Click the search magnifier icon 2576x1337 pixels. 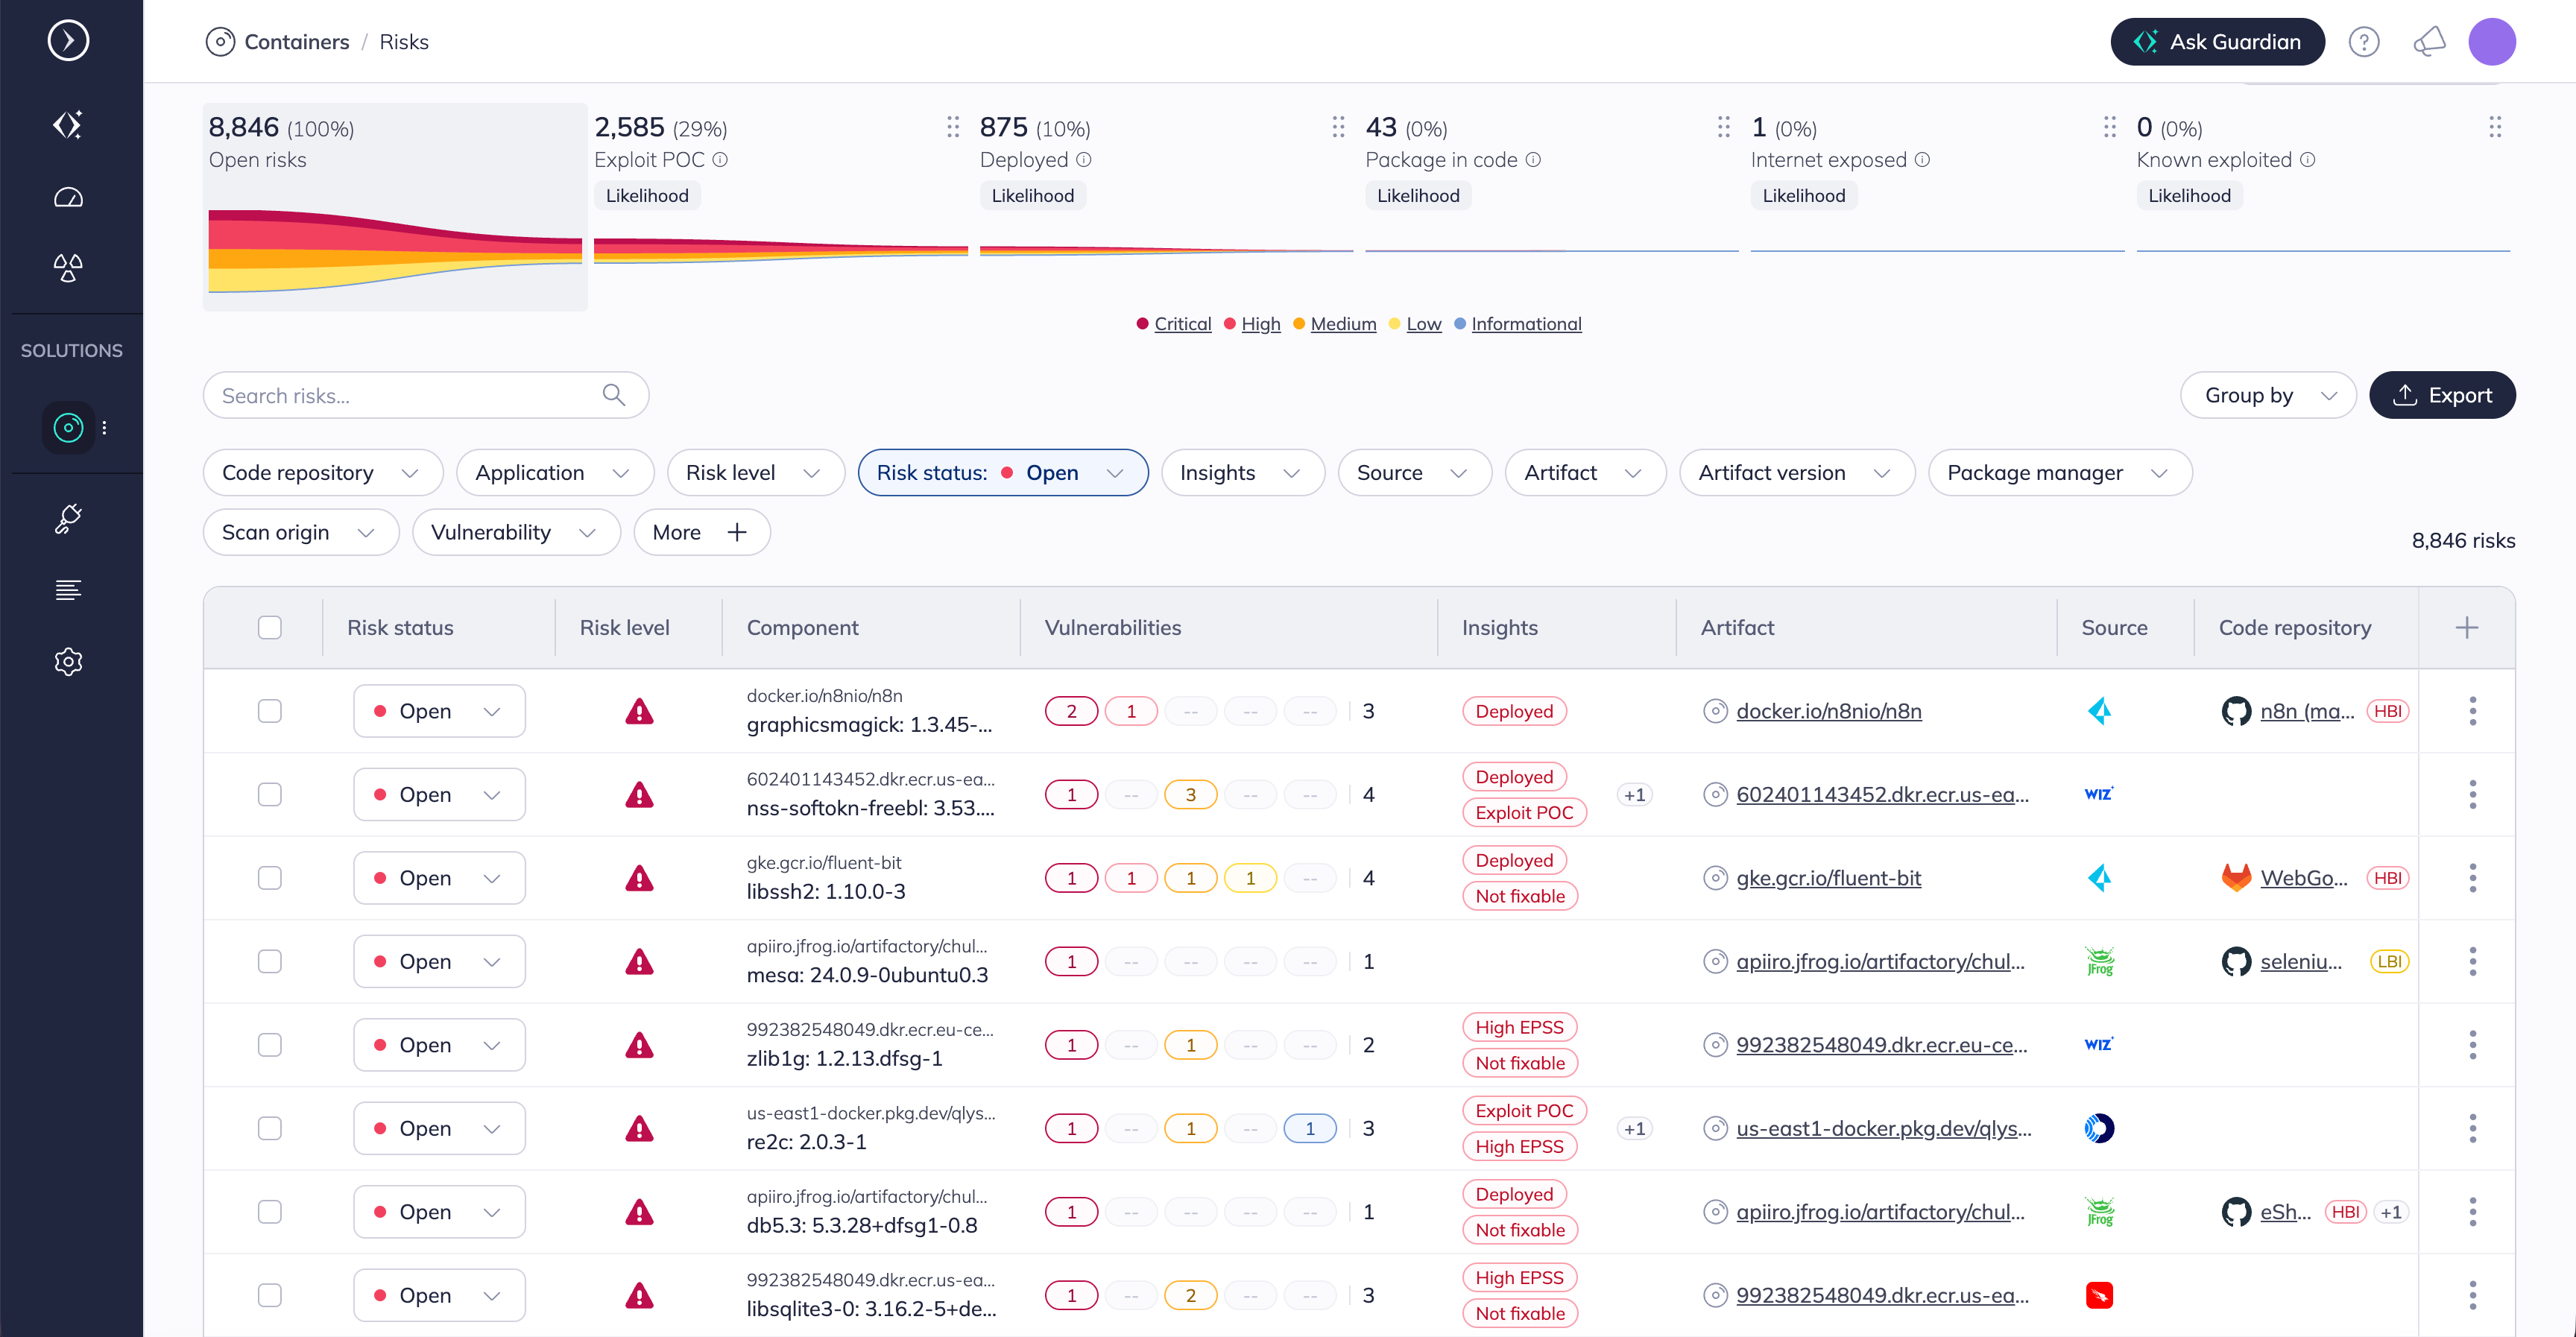[614, 395]
